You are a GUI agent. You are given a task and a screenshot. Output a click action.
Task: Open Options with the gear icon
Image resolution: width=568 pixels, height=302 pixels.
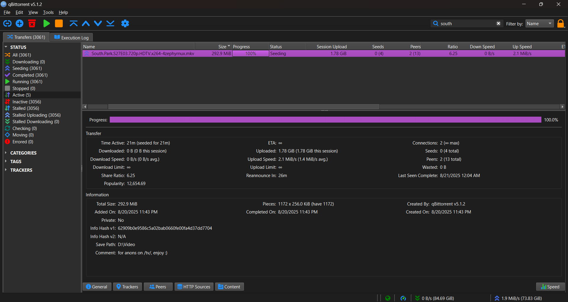click(125, 23)
